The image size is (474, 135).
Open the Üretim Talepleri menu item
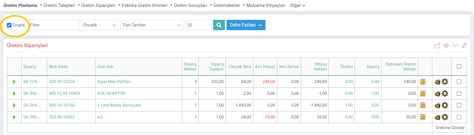tap(59, 6)
